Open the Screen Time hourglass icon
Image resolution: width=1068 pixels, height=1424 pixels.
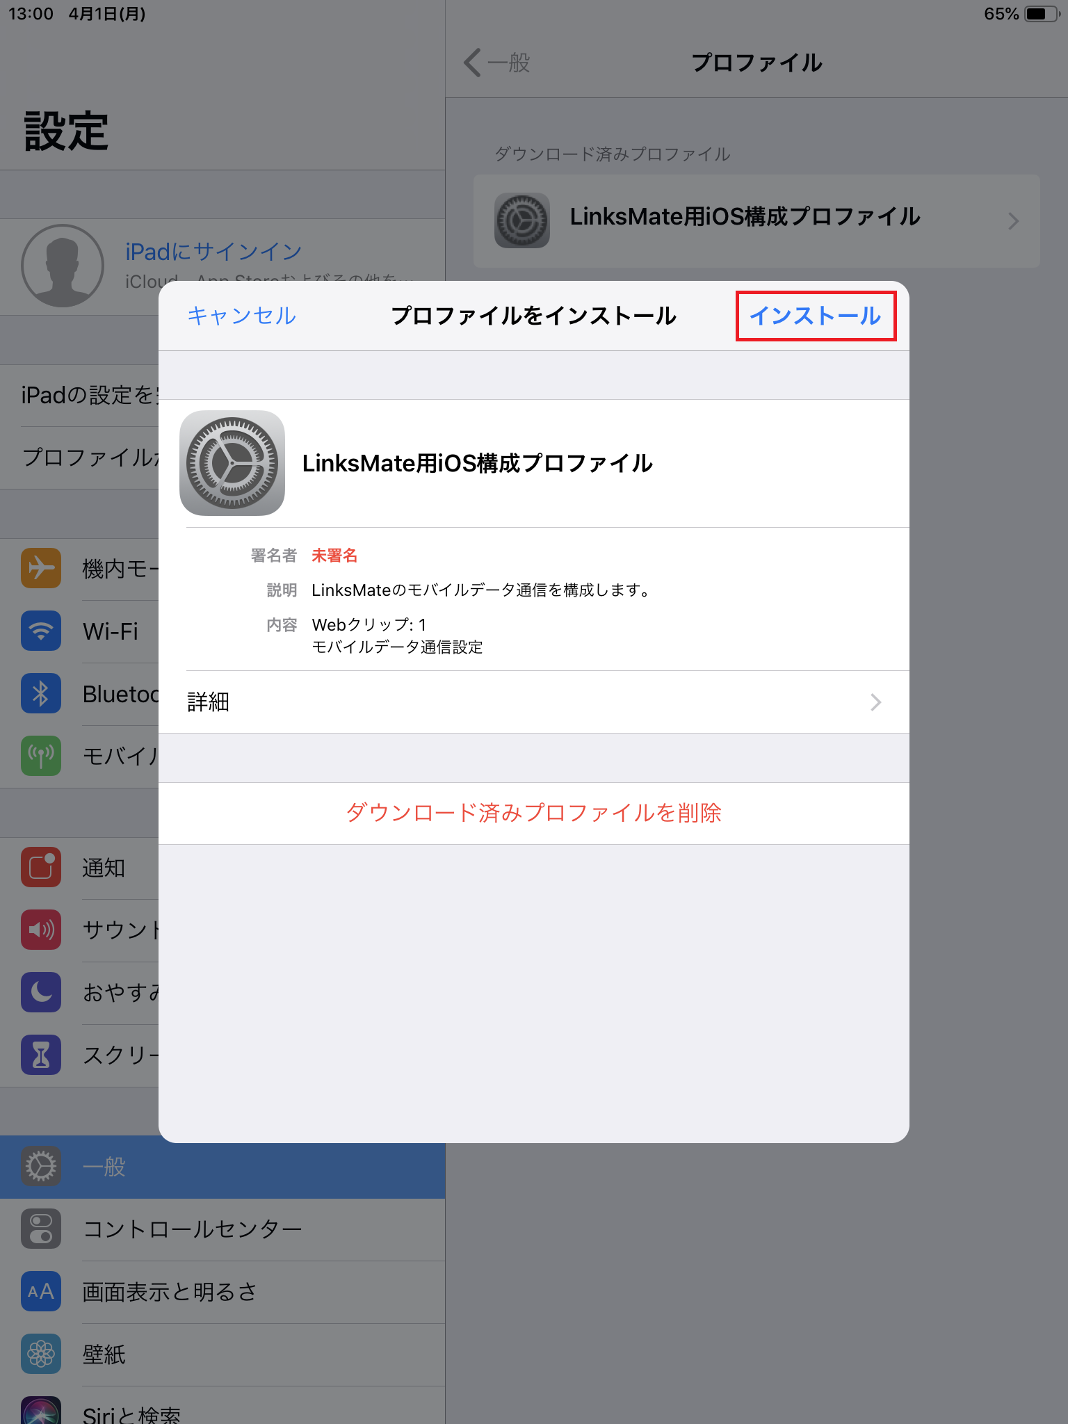click(x=41, y=1055)
